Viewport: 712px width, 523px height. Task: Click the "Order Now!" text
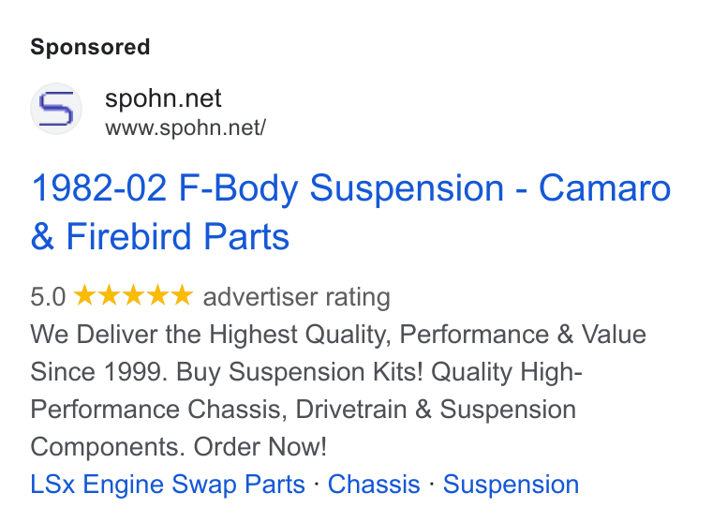pyautogui.click(x=260, y=447)
